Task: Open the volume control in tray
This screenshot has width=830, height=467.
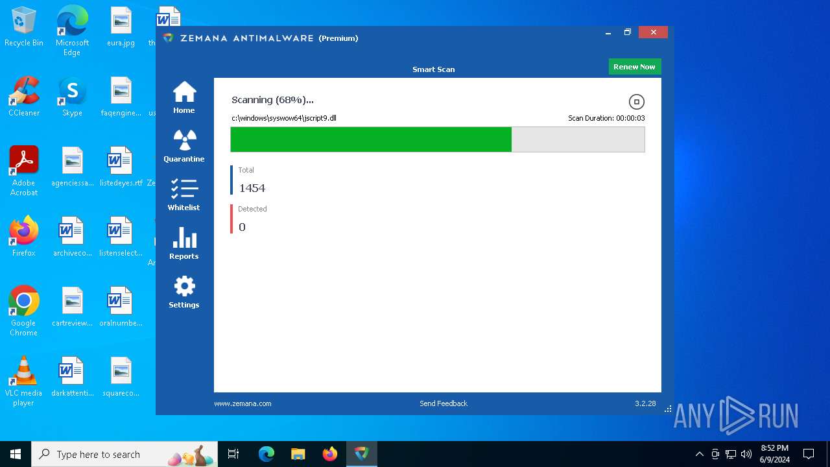Action: [746, 454]
